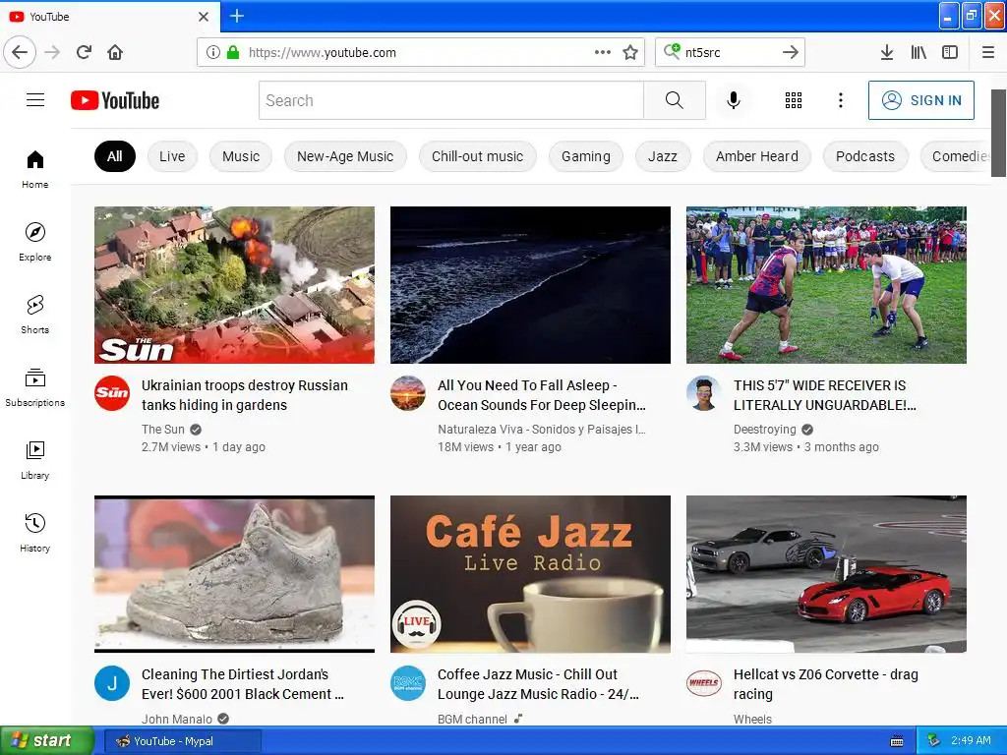
Task: Bookmark this page with the star
Action: click(x=630, y=52)
